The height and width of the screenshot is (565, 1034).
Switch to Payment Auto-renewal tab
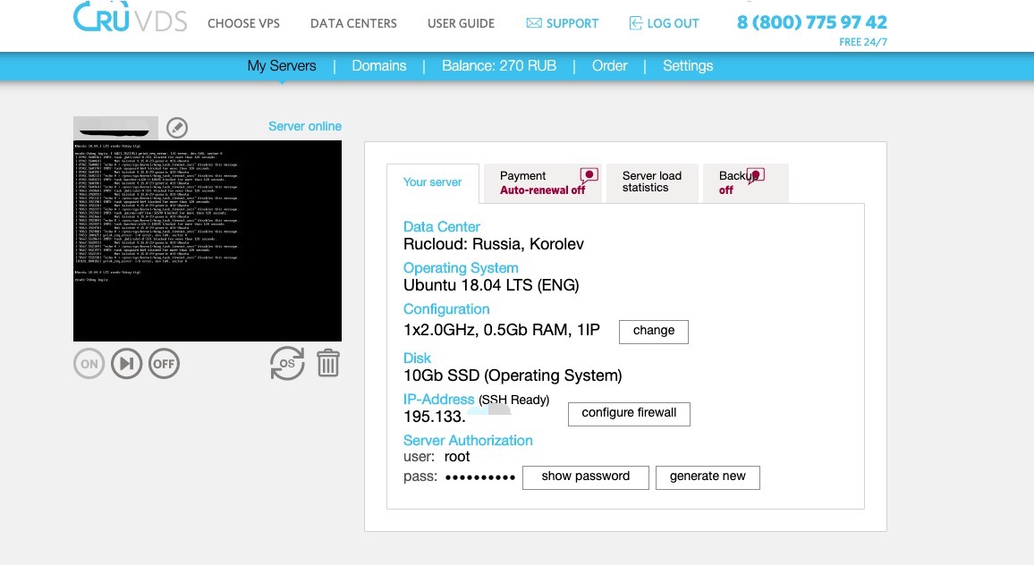[543, 182]
